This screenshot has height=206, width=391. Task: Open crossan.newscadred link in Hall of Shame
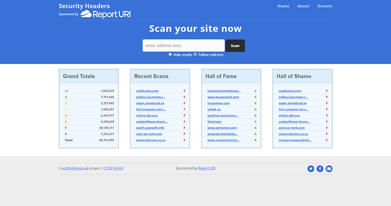(x=295, y=140)
